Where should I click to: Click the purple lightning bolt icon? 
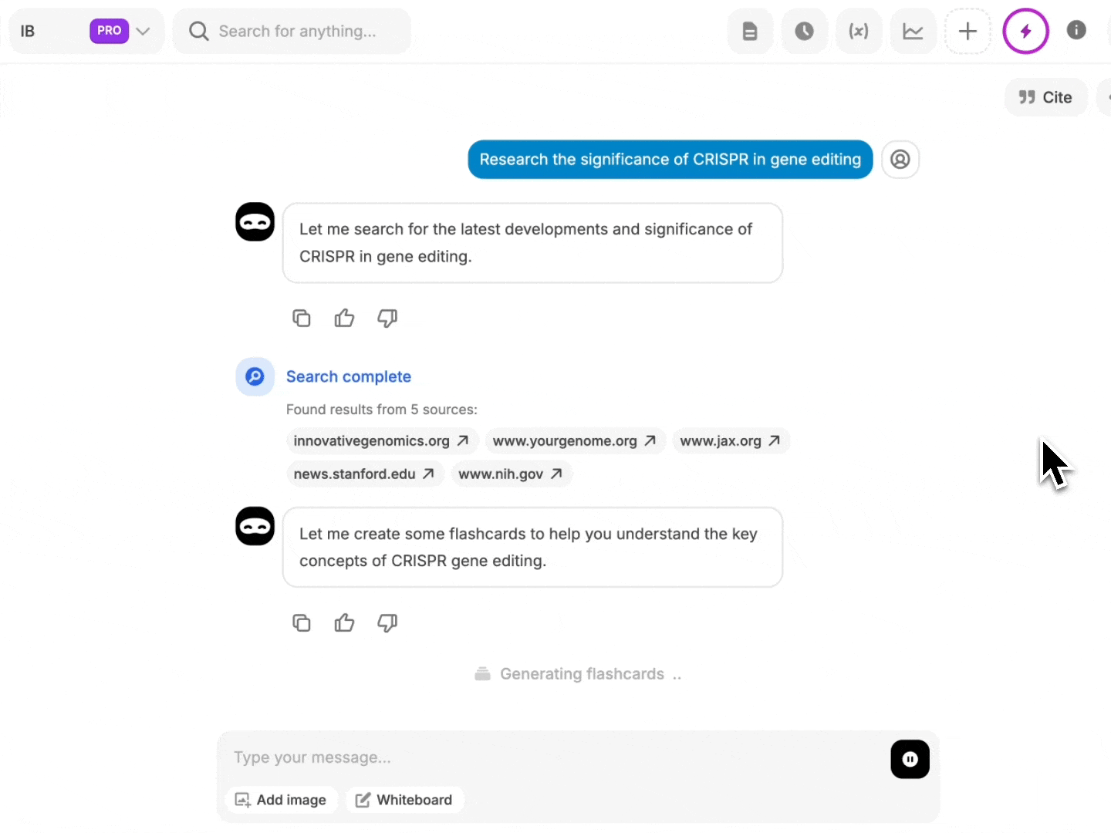pyautogui.click(x=1025, y=32)
